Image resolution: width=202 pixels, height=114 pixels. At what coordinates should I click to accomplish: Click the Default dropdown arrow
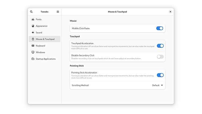coord(162,85)
